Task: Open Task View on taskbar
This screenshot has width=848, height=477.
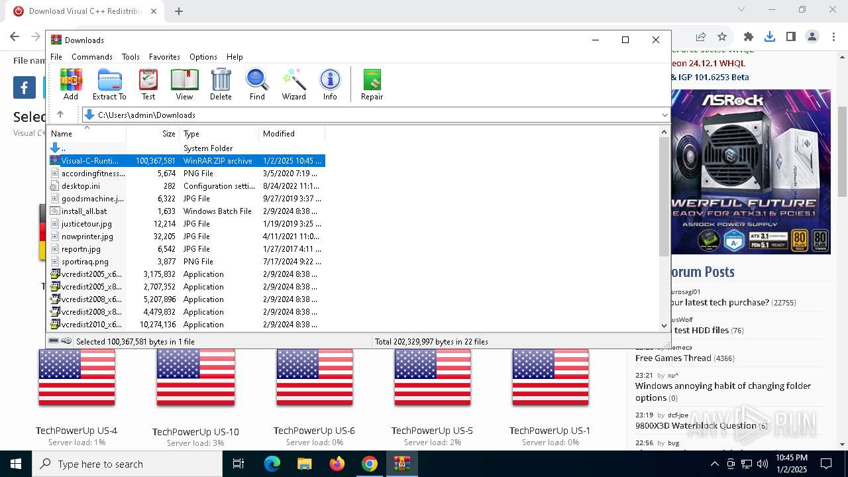Action: pos(238,464)
